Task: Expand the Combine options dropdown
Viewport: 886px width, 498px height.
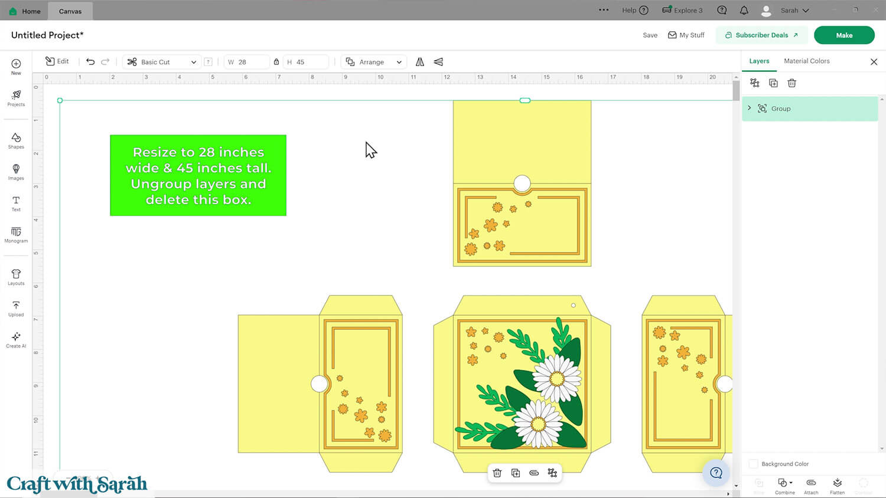Action: 791,483
